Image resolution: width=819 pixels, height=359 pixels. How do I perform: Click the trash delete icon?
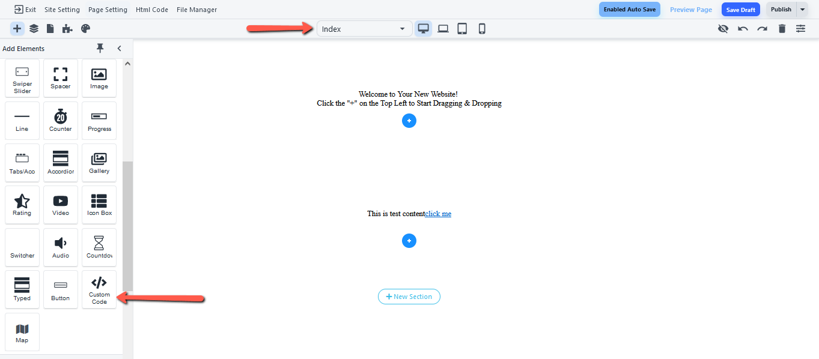coord(782,29)
